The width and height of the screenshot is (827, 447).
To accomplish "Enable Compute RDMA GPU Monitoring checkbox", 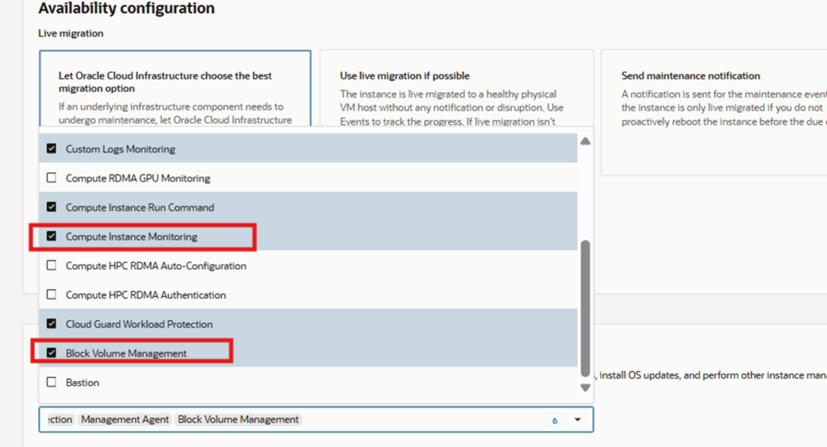I will 52,178.
